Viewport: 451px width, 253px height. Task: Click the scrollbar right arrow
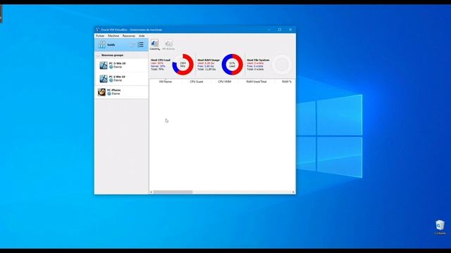coord(293,192)
